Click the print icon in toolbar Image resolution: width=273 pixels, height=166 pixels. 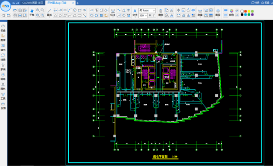15,16
